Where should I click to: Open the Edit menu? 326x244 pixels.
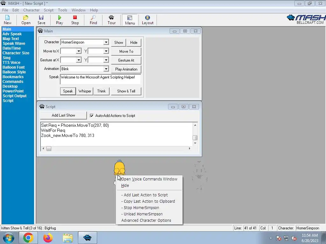[x=16, y=10]
